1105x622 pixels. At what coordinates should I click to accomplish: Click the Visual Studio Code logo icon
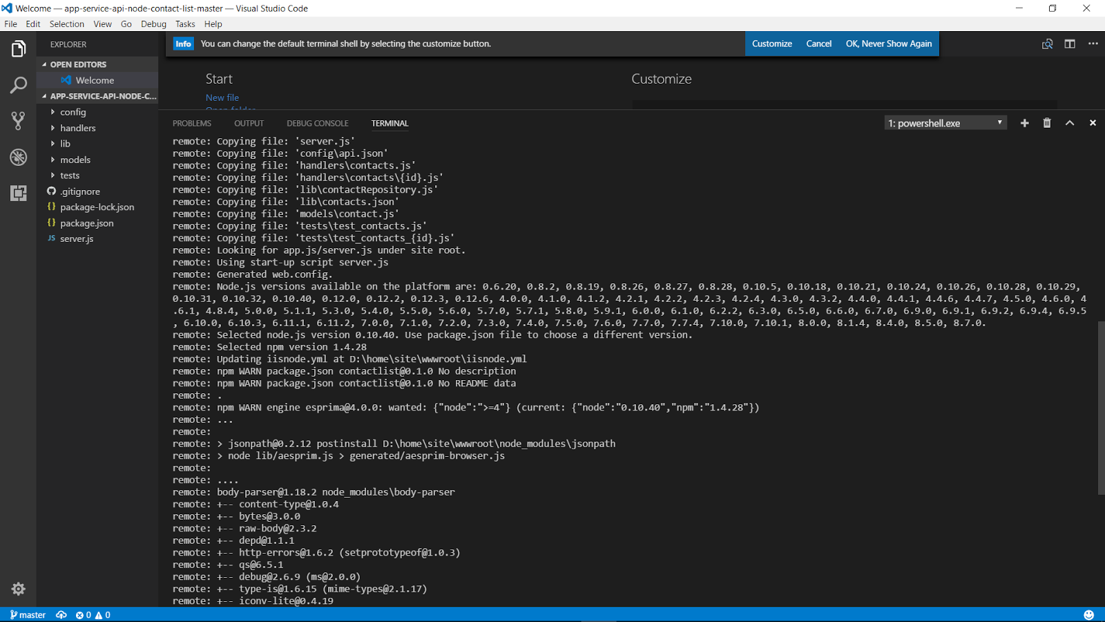(7, 8)
